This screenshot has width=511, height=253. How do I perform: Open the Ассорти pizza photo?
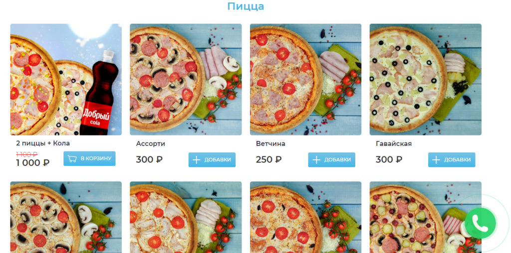pyautogui.click(x=186, y=79)
